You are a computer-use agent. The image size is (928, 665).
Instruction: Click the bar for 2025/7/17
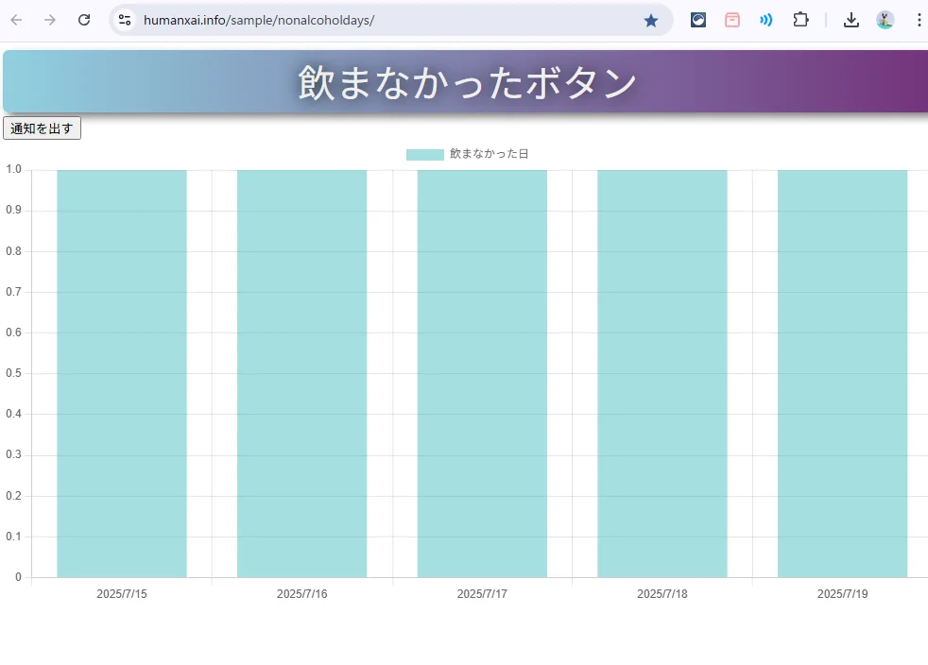coord(482,373)
